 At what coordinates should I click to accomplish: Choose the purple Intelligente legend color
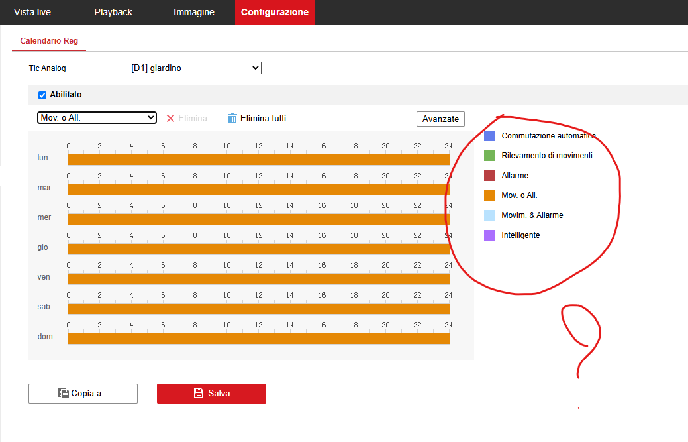pyautogui.click(x=489, y=235)
